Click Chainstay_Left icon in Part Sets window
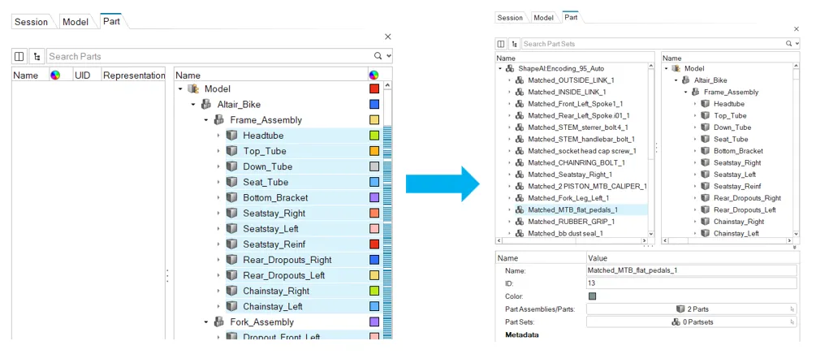This screenshot has width=816, height=354. [705, 233]
